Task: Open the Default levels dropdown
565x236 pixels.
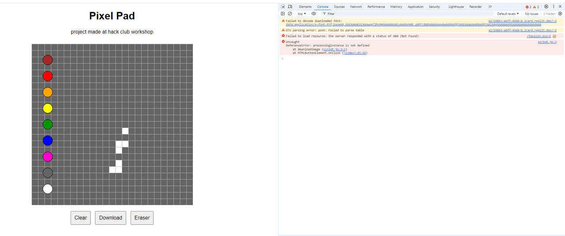Action: point(508,14)
